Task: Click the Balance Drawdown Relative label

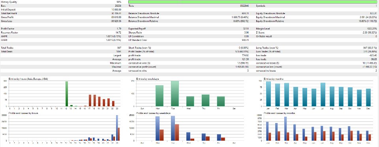Action: click(x=143, y=21)
